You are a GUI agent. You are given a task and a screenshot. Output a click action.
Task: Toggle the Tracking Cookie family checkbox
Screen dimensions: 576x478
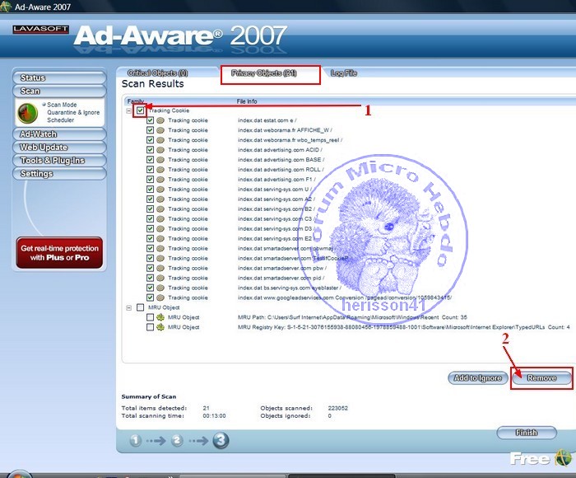(x=141, y=110)
